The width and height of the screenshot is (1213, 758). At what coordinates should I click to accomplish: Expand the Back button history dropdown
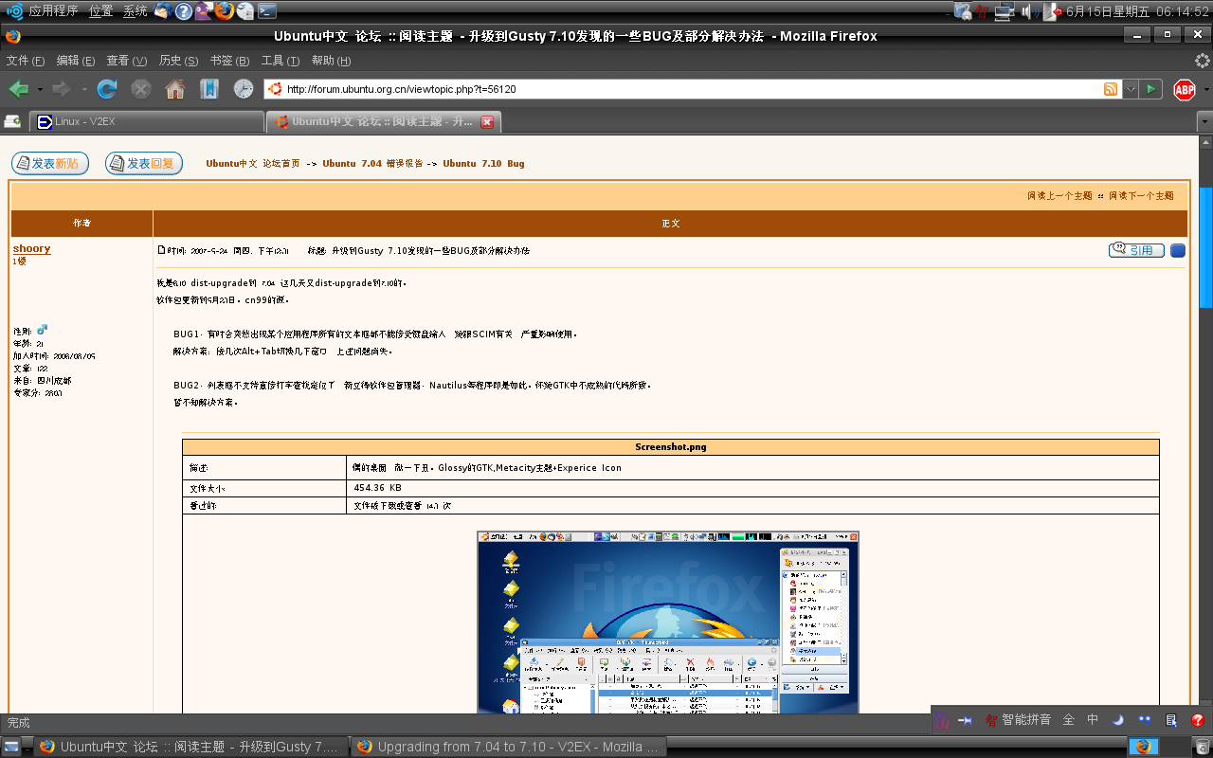point(40,89)
